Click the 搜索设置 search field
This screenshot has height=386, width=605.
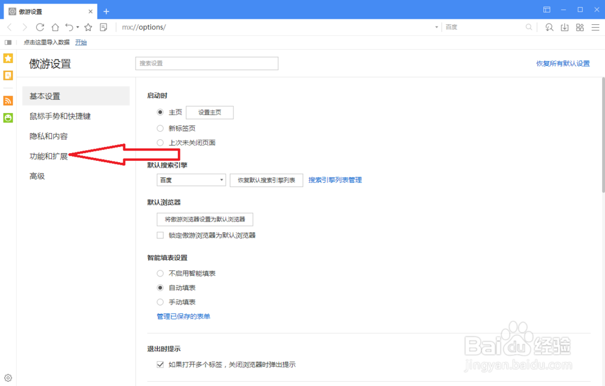[207, 64]
